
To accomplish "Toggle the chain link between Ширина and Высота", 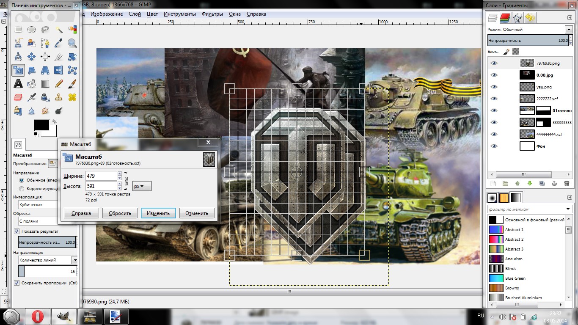I will [126, 181].
